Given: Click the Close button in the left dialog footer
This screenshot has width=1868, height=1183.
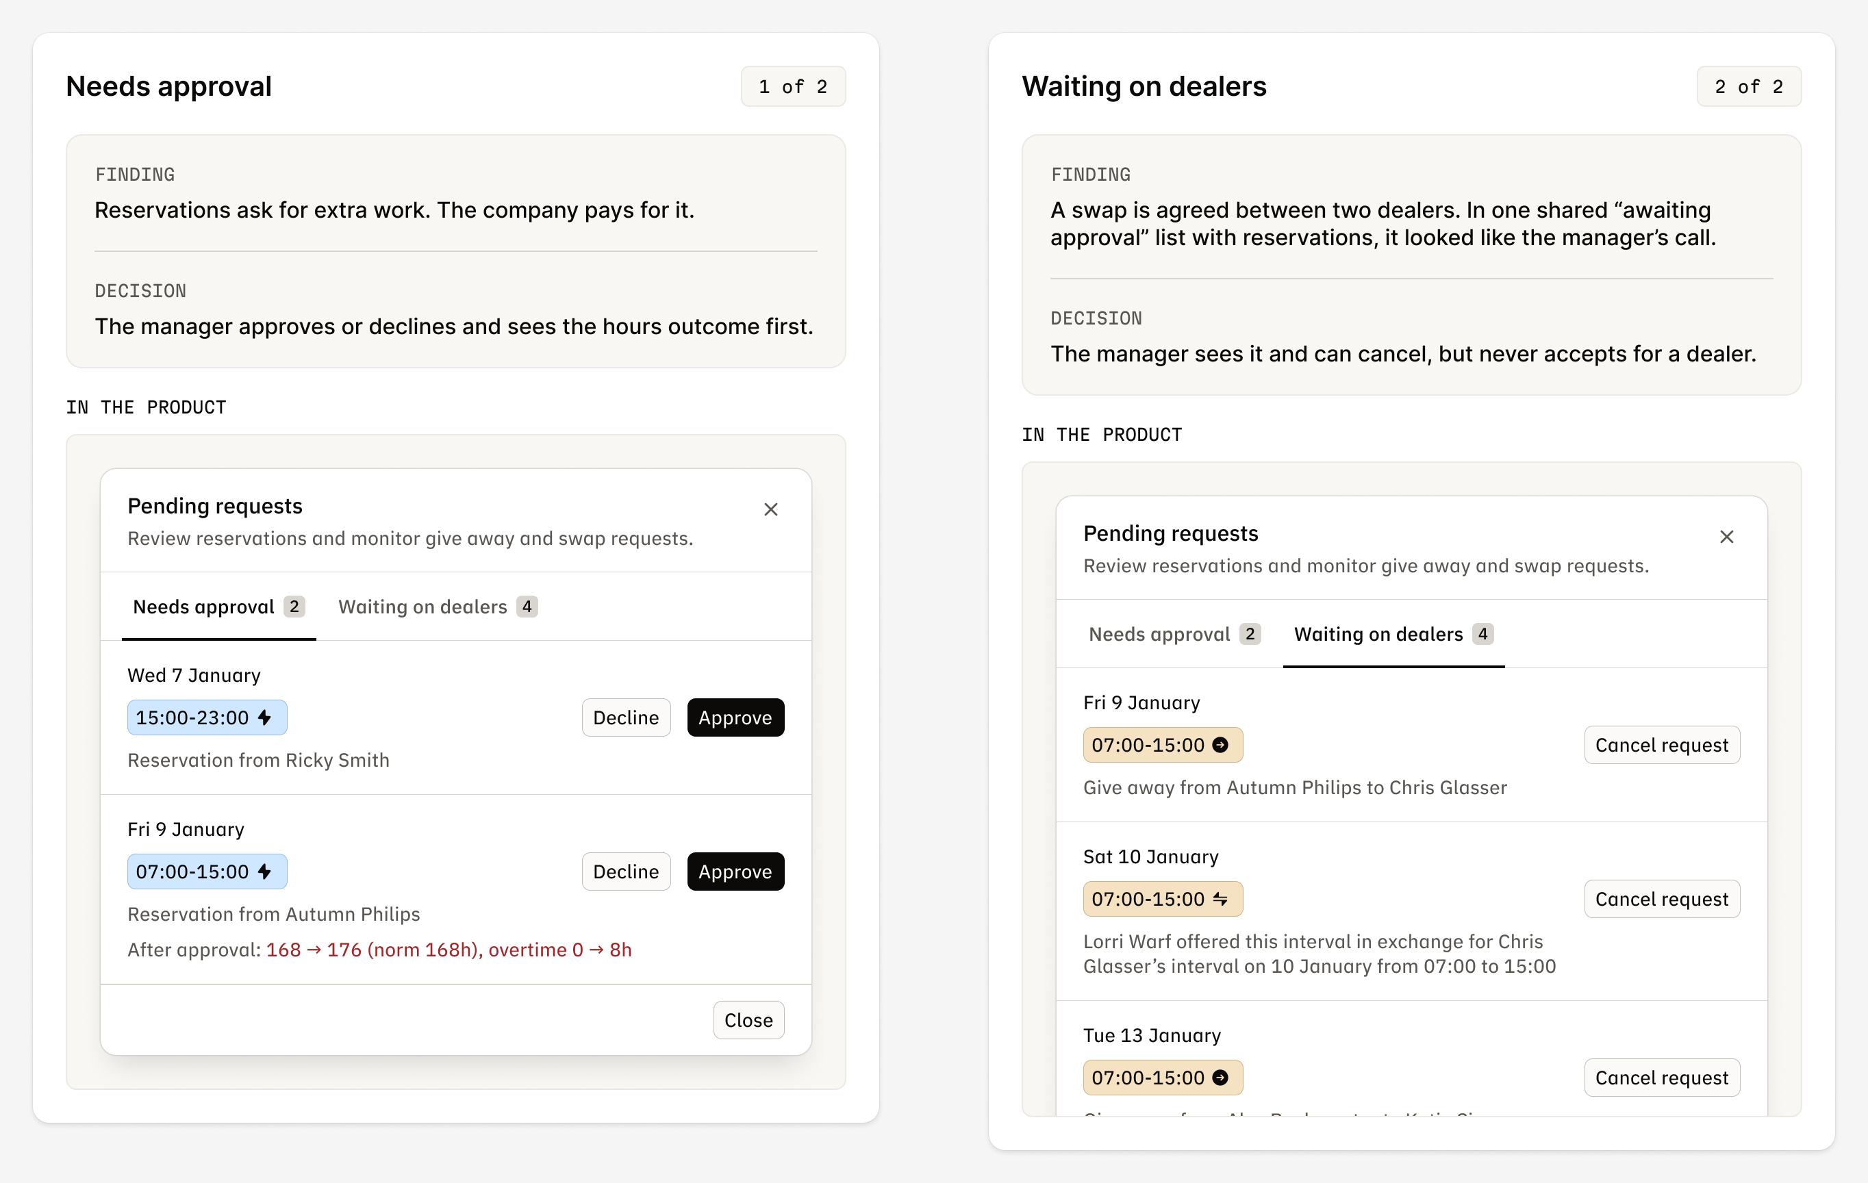Looking at the screenshot, I should (x=748, y=1020).
